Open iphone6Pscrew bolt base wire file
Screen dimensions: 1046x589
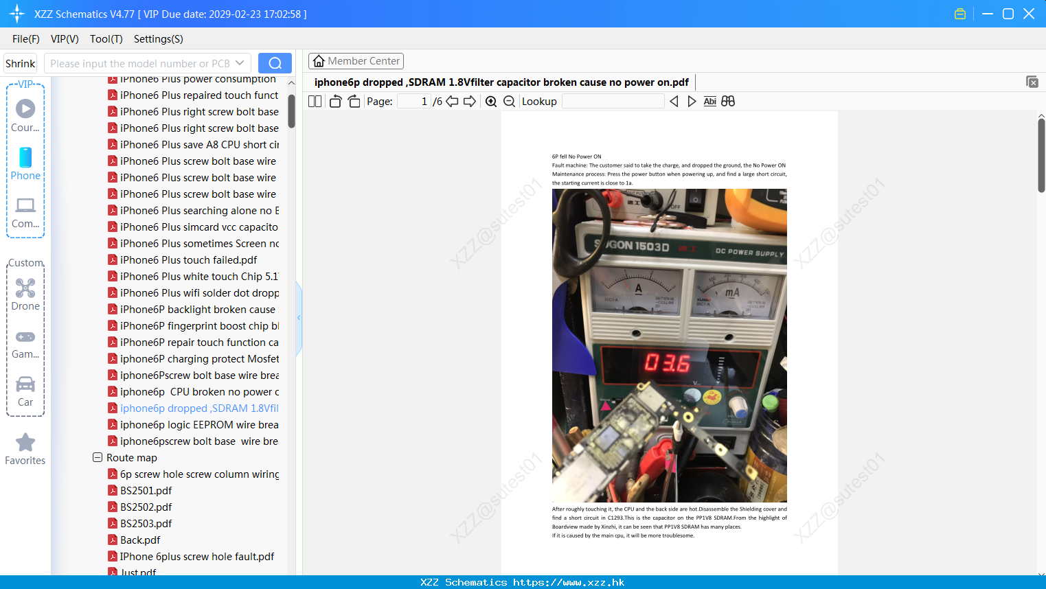pyautogui.click(x=194, y=375)
